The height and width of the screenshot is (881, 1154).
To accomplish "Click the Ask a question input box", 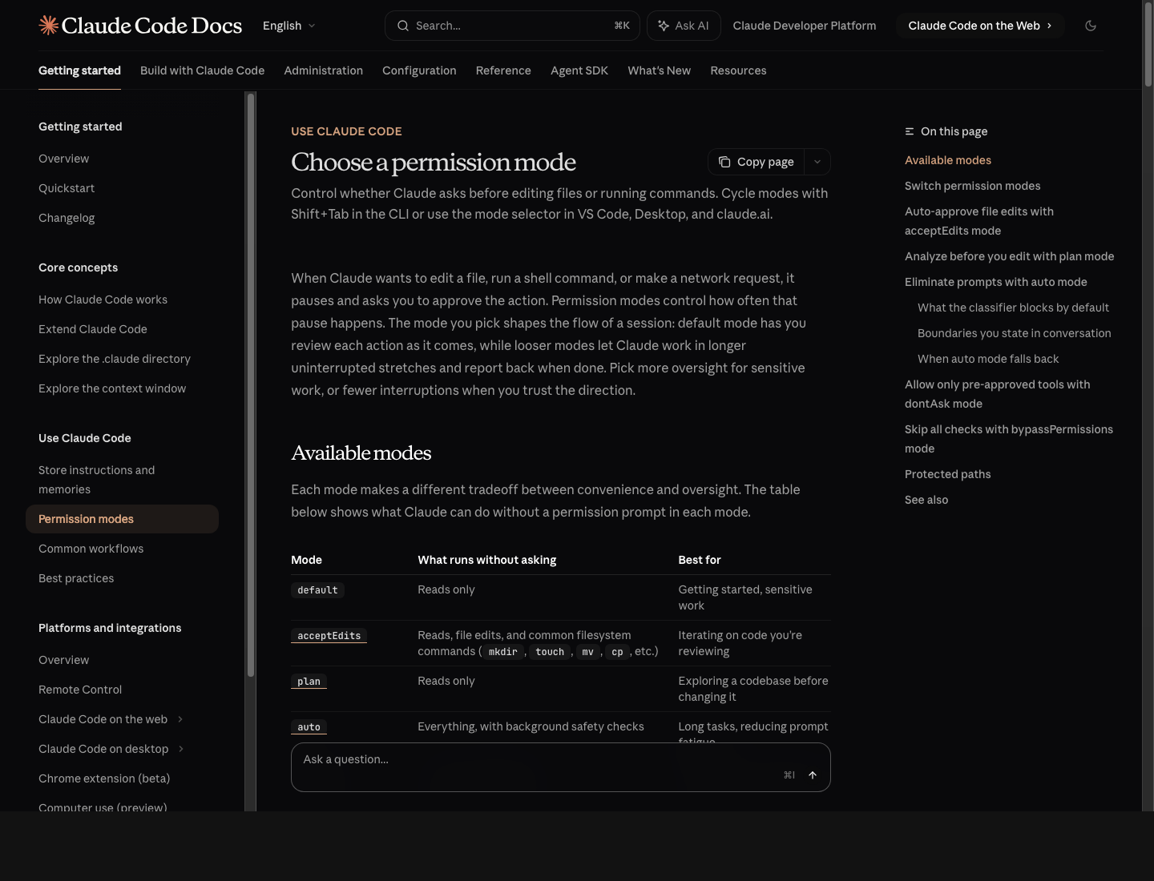I will coord(561,767).
